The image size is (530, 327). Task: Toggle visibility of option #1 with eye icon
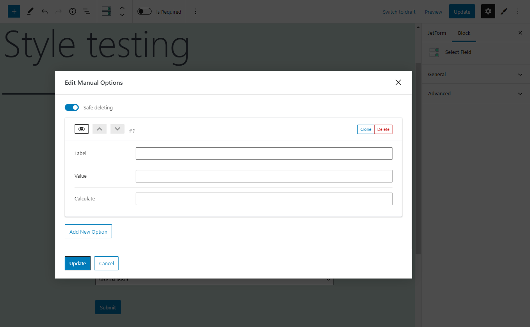coord(81,129)
